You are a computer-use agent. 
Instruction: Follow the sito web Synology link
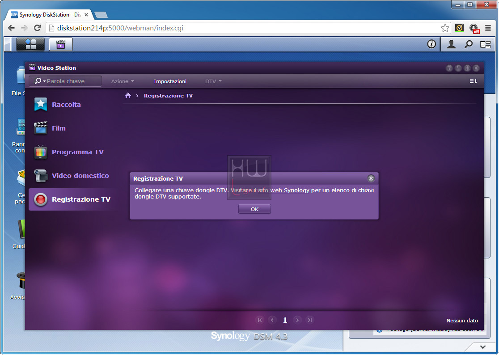pos(283,190)
